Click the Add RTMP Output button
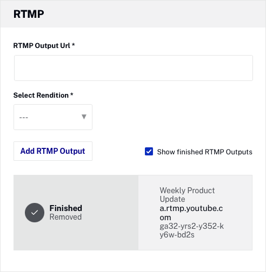Screen dimensions: 266x272 point(53,151)
